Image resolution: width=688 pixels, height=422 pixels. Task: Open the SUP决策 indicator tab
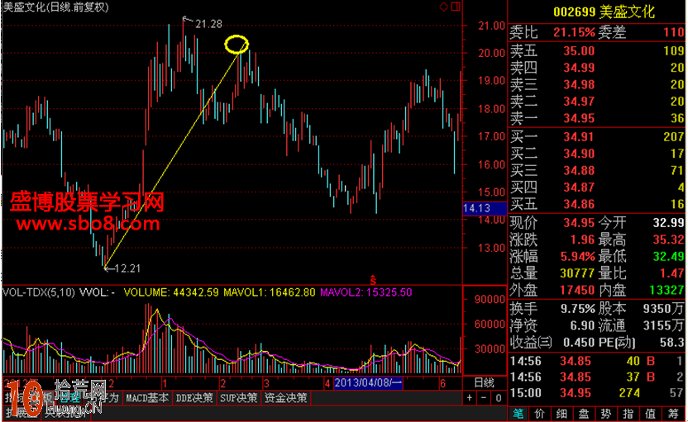(x=239, y=398)
